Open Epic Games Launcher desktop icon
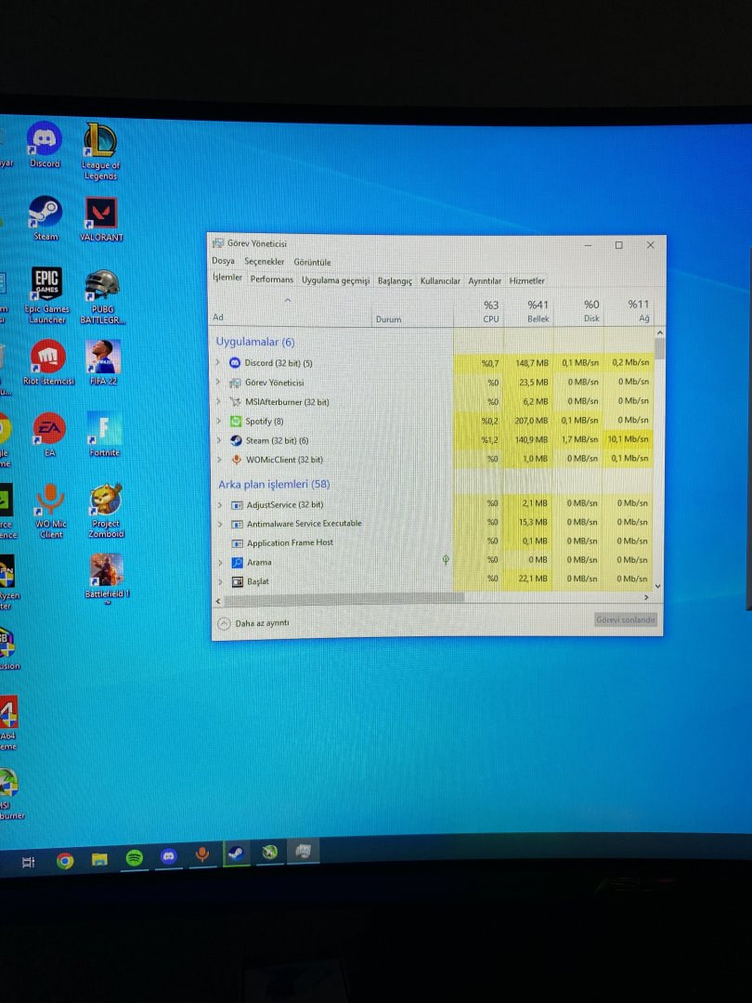Viewport: 752px width, 1003px height. (x=46, y=295)
